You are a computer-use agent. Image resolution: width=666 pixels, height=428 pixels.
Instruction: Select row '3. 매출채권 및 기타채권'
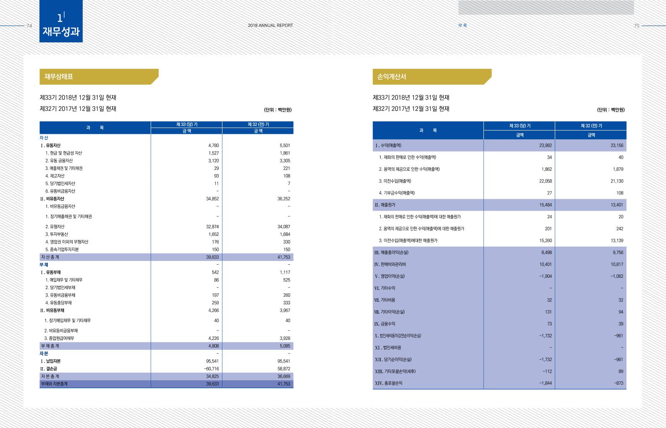(x=166, y=168)
